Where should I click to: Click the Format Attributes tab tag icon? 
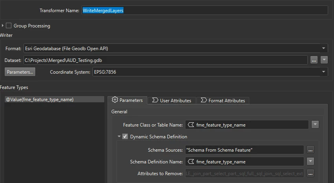coord(203,100)
